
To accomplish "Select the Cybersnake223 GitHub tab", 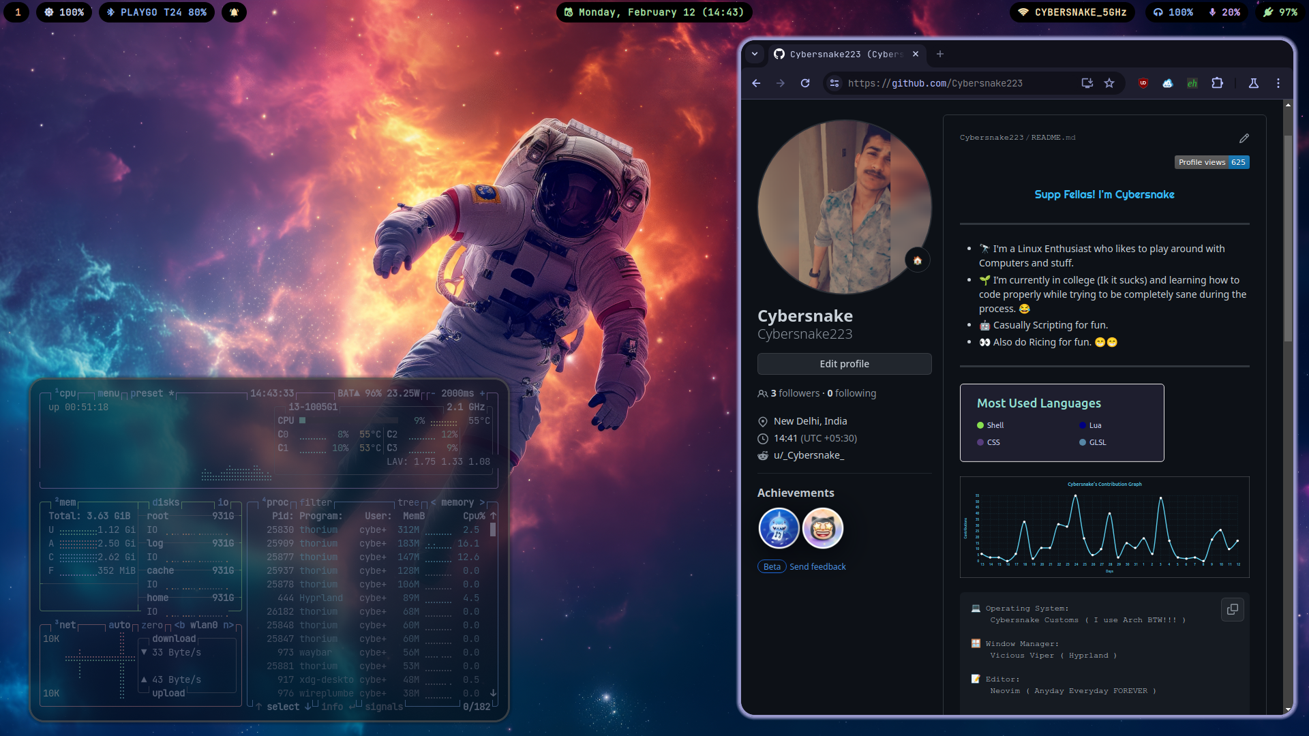I will coord(845,54).
